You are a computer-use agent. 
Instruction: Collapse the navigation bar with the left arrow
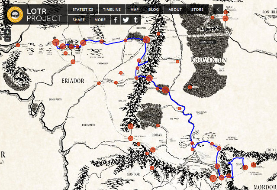point(218,10)
